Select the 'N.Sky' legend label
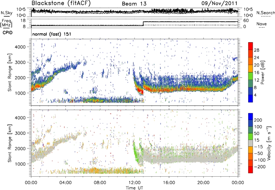The image size is (275, 190). 7,13
